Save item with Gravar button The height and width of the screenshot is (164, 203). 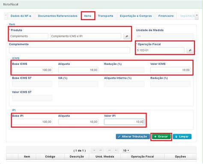click(x=161, y=137)
